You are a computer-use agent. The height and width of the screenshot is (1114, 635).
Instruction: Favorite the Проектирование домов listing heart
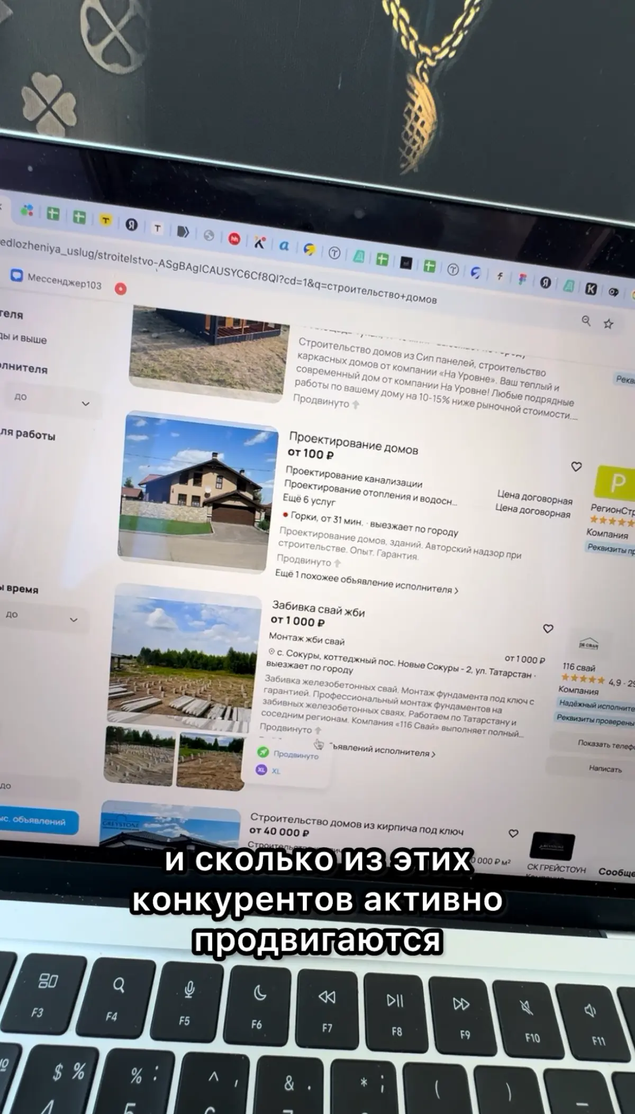tap(576, 466)
